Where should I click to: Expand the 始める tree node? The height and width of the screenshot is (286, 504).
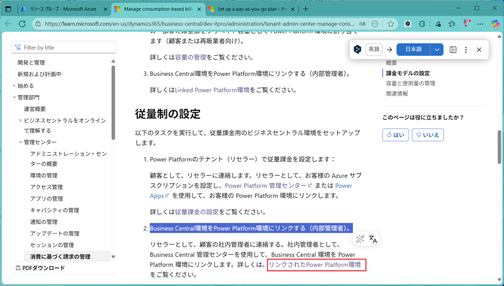[14, 86]
